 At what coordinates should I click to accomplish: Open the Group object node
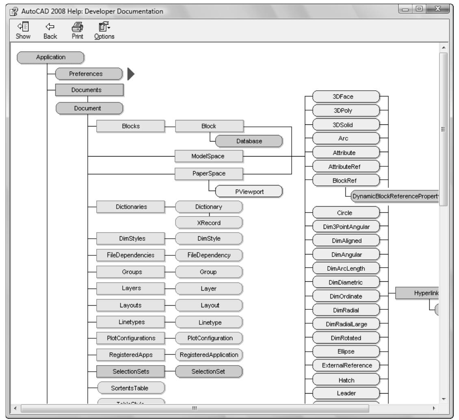click(x=209, y=272)
